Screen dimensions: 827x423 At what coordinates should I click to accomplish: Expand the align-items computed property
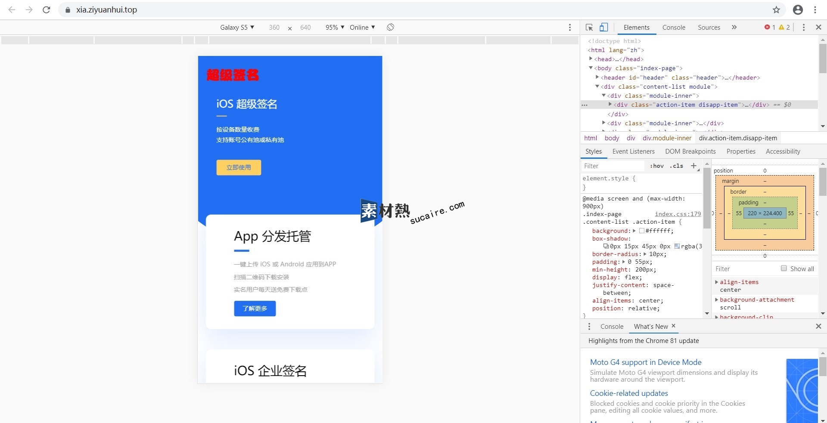click(717, 282)
